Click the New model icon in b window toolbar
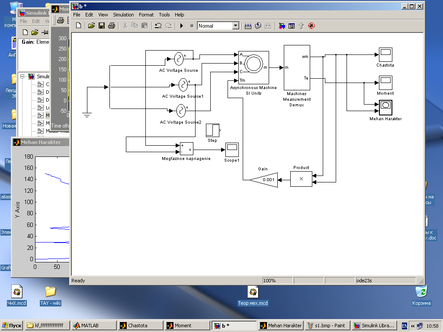The image size is (443, 332). (x=79, y=26)
